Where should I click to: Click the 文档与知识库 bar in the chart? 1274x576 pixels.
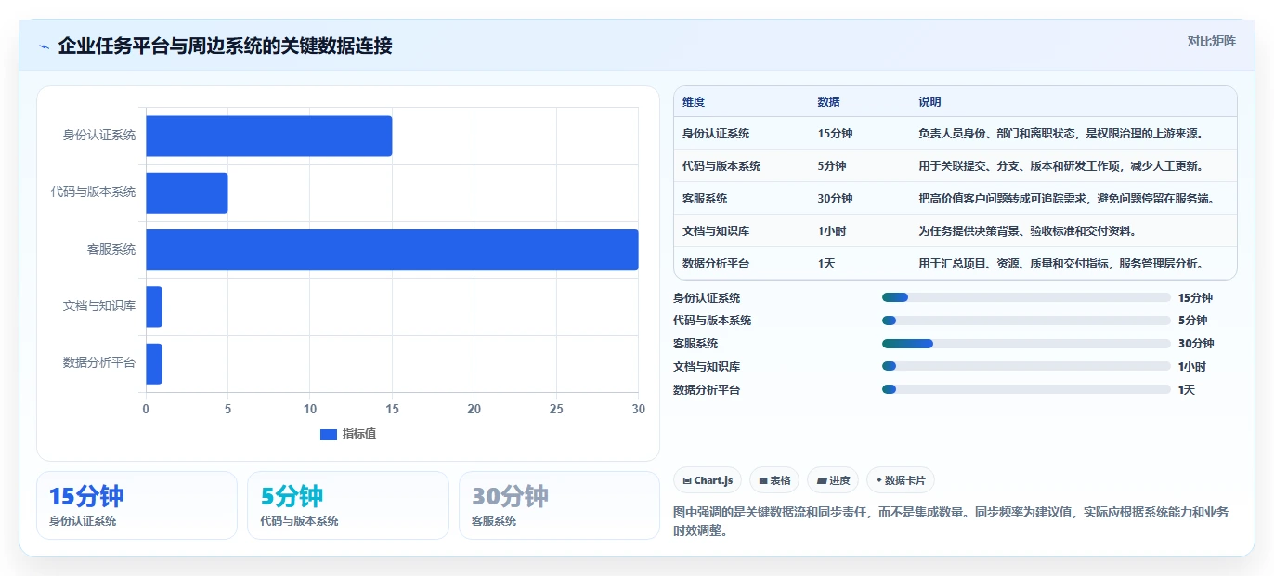pyautogui.click(x=154, y=307)
